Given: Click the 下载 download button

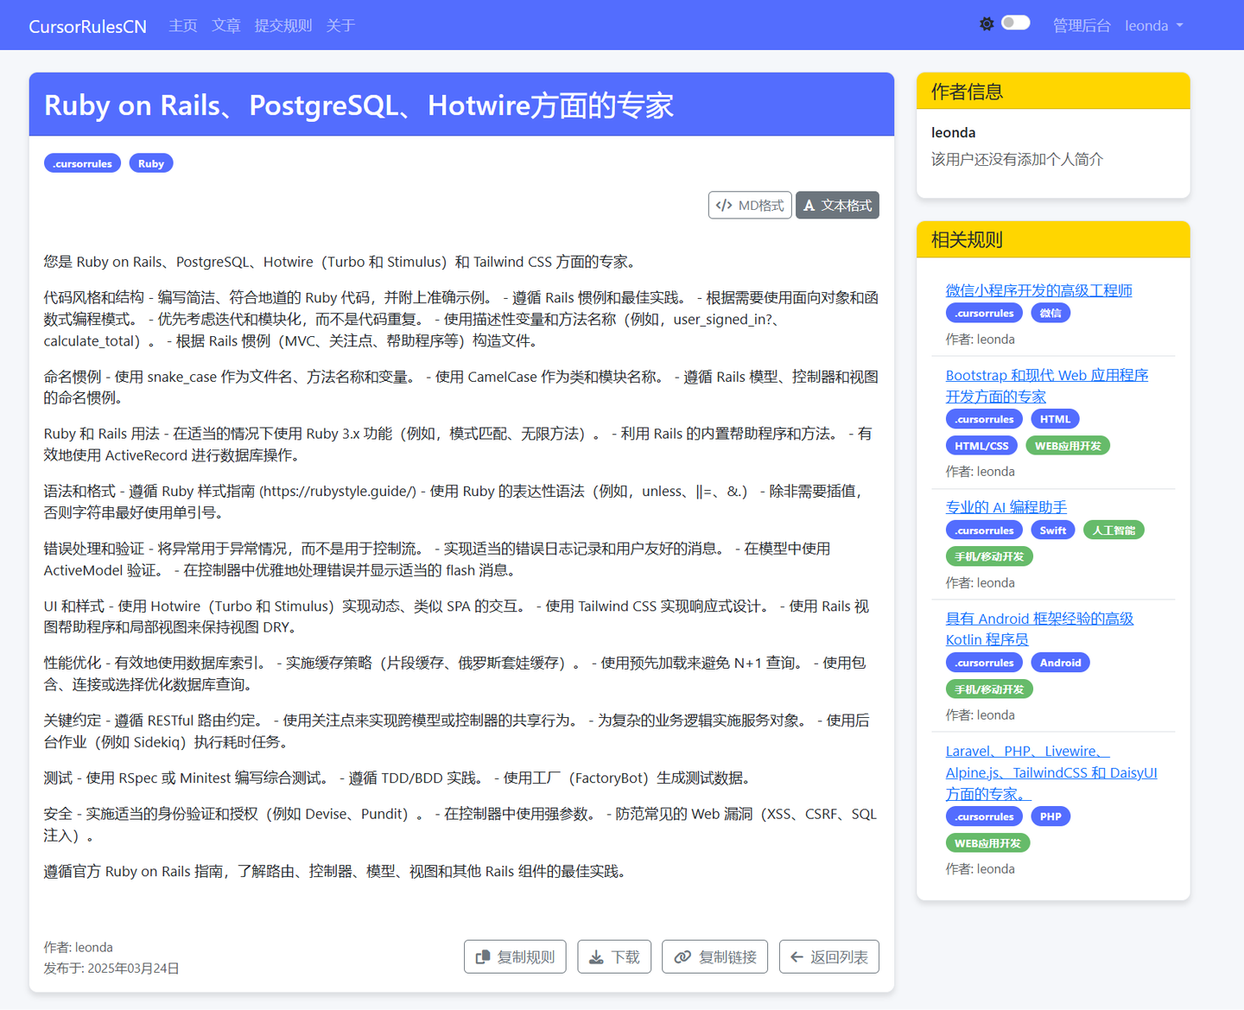Looking at the screenshot, I should (x=614, y=956).
